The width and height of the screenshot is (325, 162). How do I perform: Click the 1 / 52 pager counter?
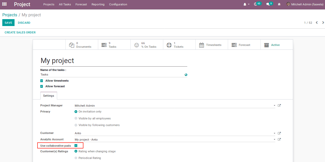[x=308, y=23]
